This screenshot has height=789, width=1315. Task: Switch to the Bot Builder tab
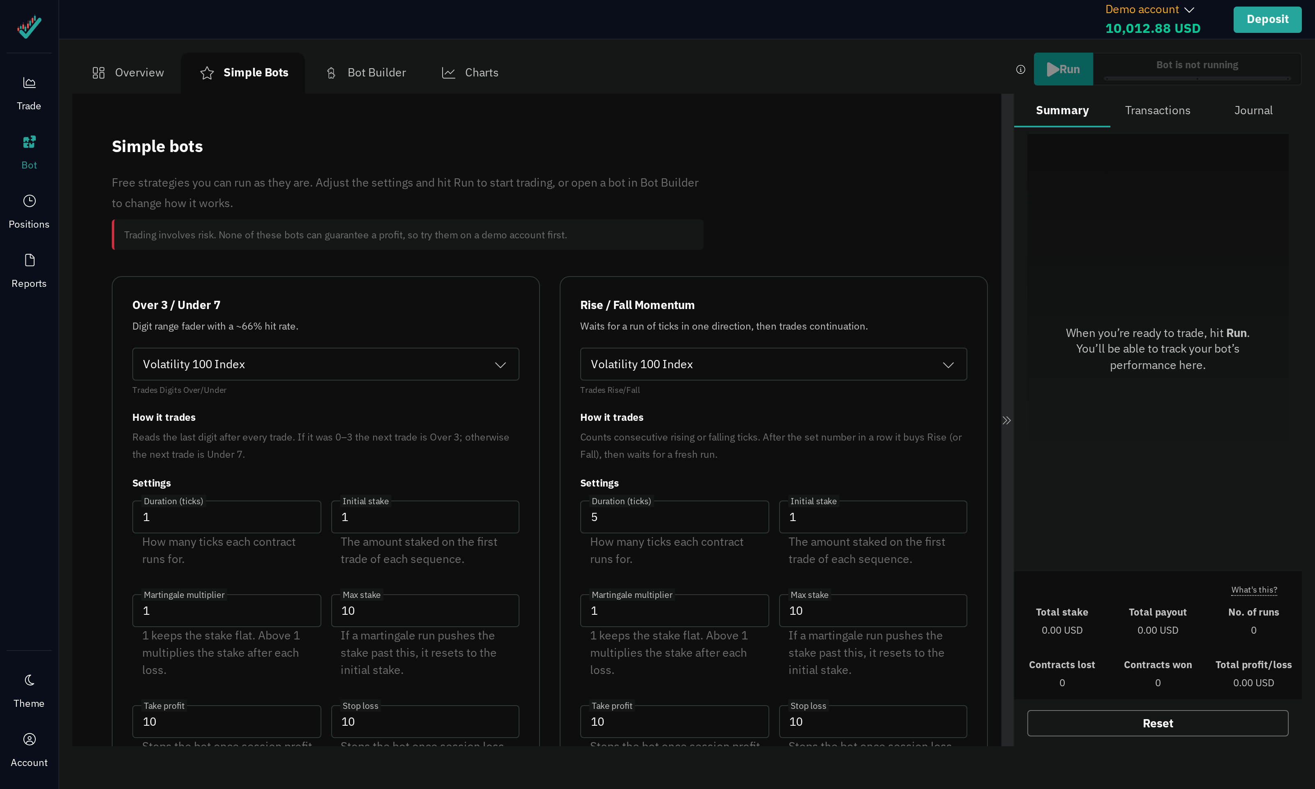[366, 73]
